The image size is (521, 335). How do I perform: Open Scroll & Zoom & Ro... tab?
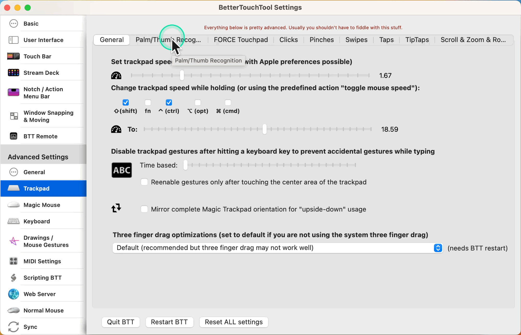[473, 40]
